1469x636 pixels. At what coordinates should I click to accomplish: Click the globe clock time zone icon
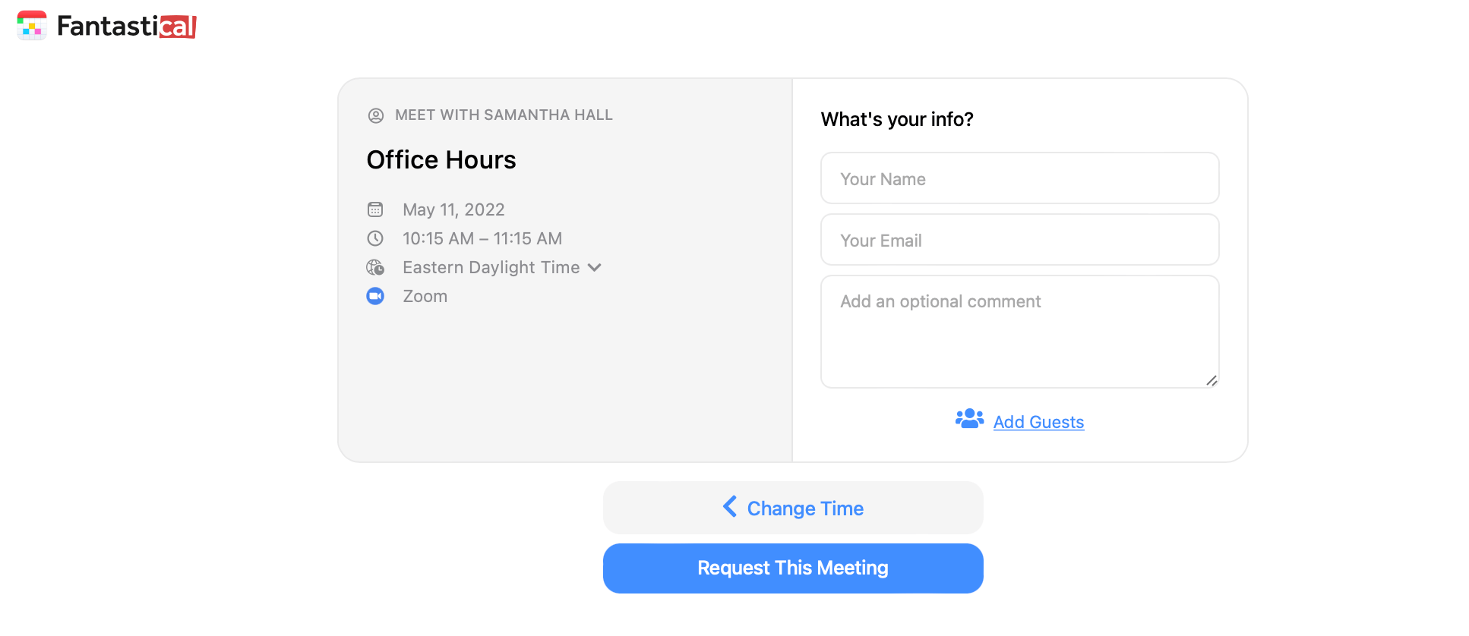375,267
